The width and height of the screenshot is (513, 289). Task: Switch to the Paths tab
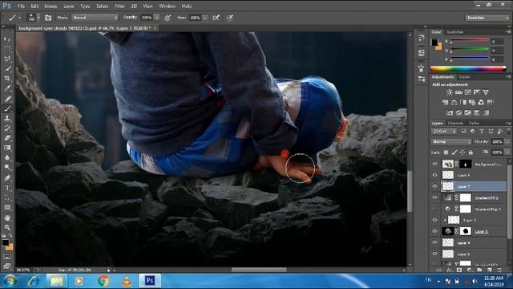tap(474, 123)
